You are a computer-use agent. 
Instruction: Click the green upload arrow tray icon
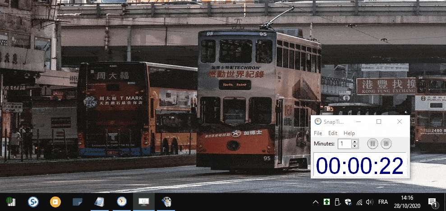point(326,202)
